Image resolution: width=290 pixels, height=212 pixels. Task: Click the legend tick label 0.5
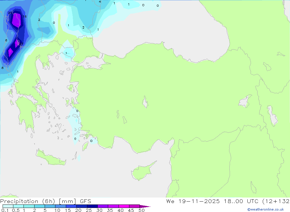point(16,210)
